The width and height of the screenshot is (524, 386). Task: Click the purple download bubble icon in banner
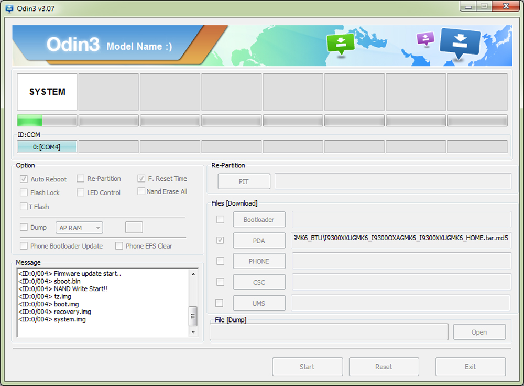coord(425,39)
